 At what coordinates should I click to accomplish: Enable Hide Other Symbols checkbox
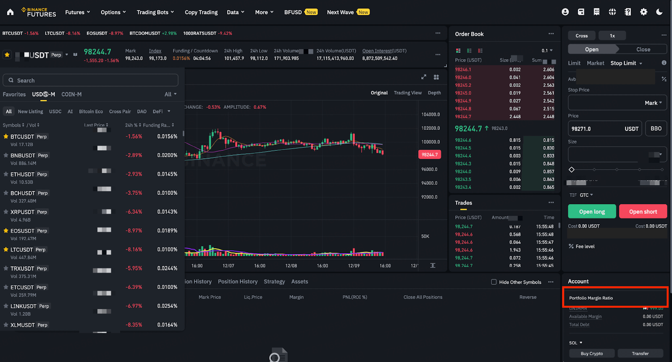point(494,282)
